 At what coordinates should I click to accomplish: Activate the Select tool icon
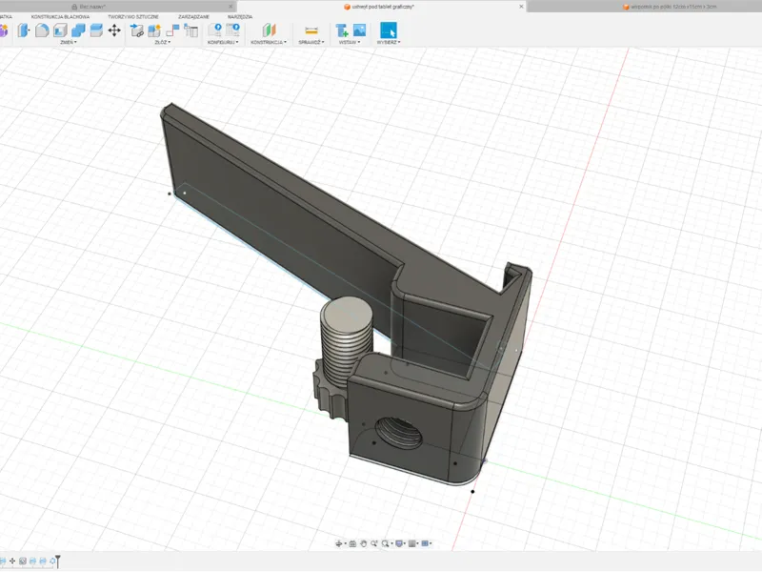[389, 31]
